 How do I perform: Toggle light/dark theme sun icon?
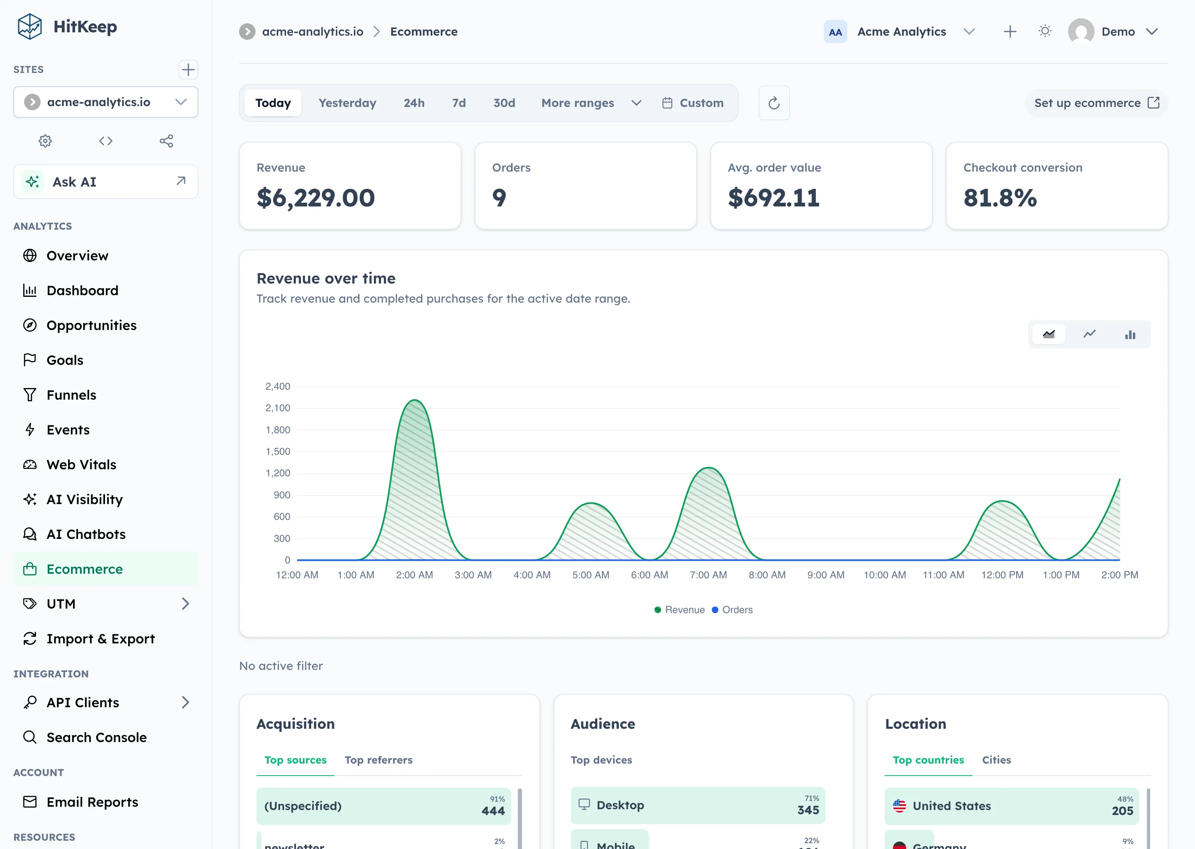tap(1045, 32)
